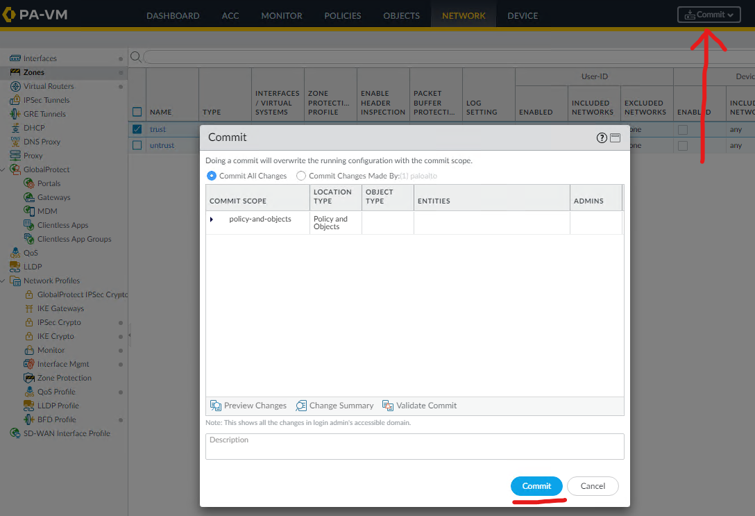
Task: Check the untrust zone checkbox
Action: pyautogui.click(x=137, y=145)
